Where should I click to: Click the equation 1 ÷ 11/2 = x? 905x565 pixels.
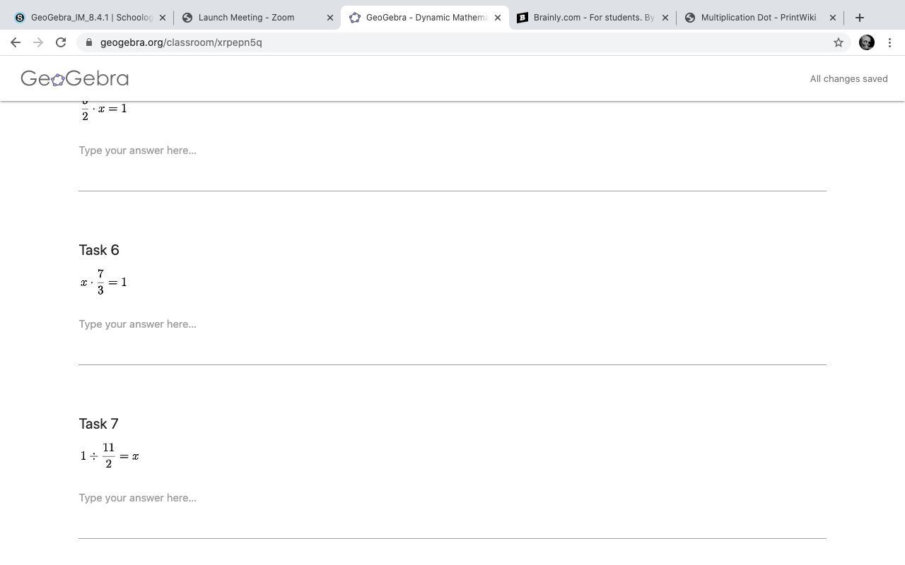pyautogui.click(x=110, y=456)
